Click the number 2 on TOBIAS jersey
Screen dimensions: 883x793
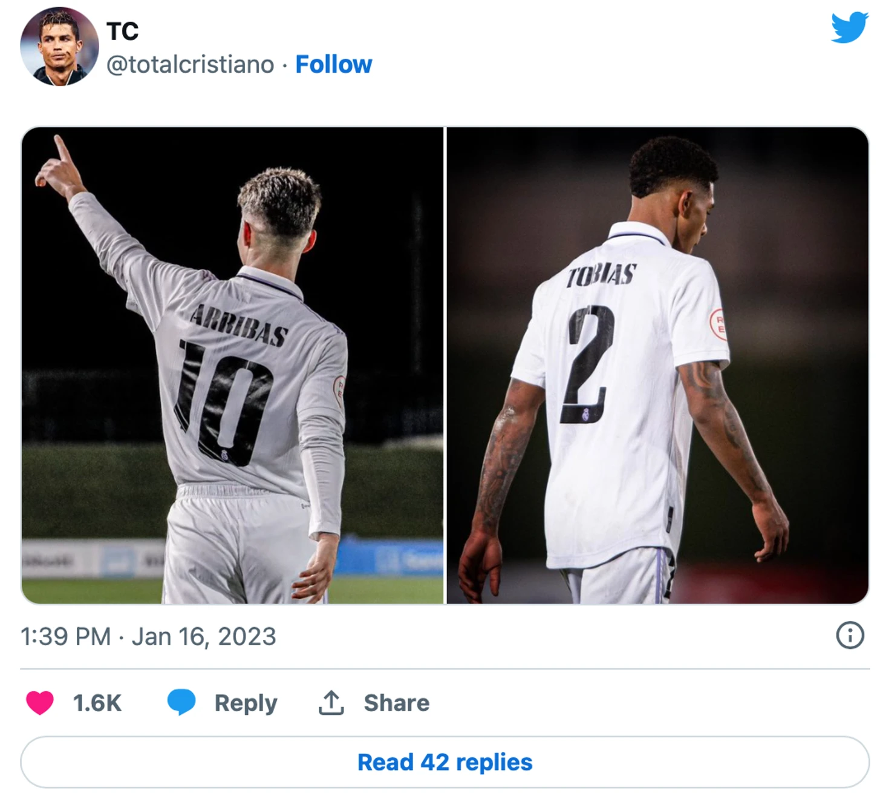(x=588, y=364)
